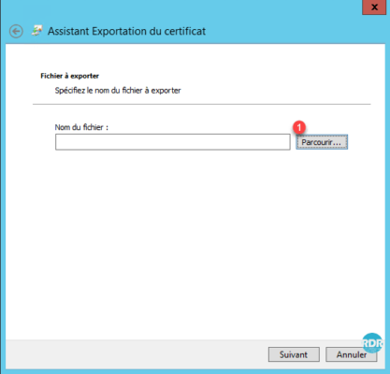Viewport: 390px width, 374px height.
Task: Focus the Nom du fichier text box
Action: click(x=173, y=142)
